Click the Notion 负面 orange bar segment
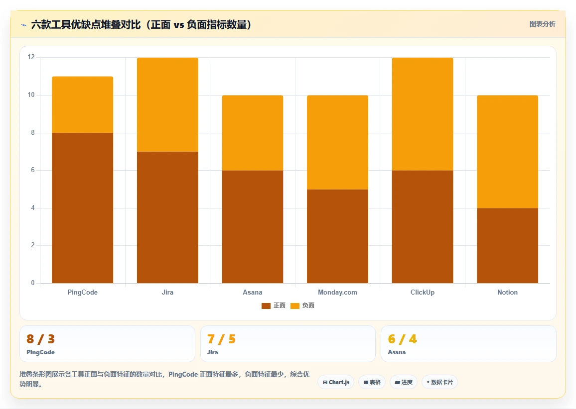This screenshot has height=409, width=576. (x=507, y=151)
